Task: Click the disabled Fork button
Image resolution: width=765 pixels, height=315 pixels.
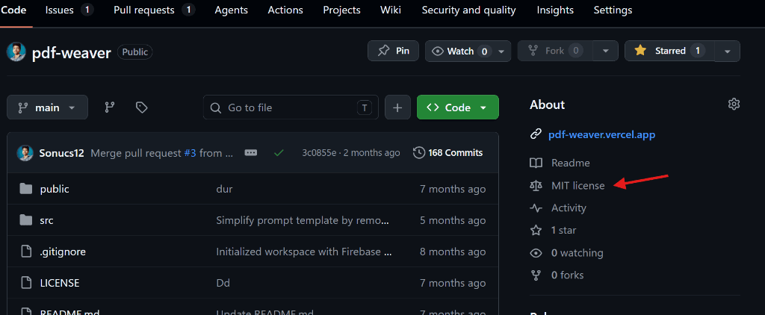Action: click(555, 51)
